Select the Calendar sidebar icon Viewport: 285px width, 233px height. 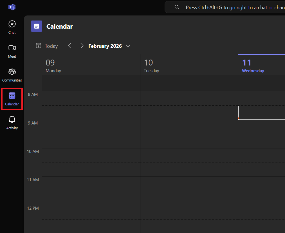click(12, 99)
